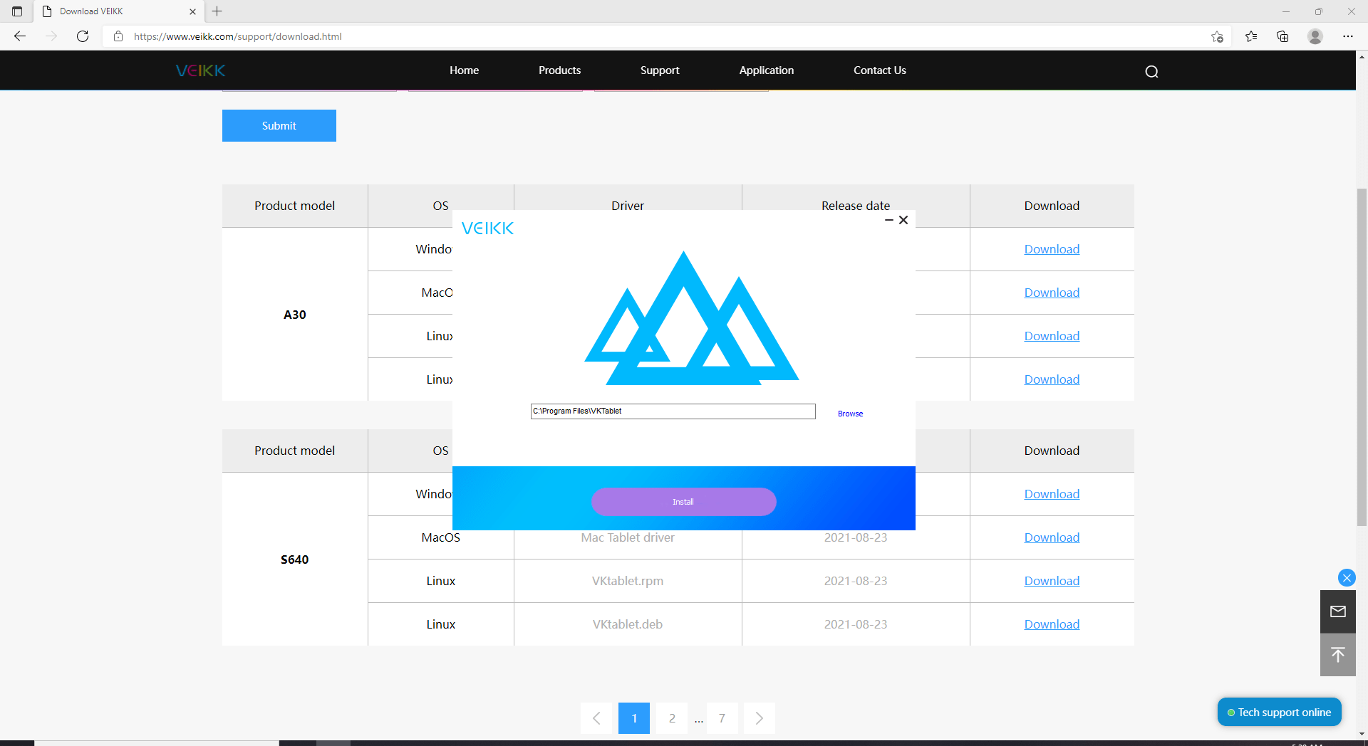
Task: Download the A30 MacOS driver
Action: pos(1052,293)
